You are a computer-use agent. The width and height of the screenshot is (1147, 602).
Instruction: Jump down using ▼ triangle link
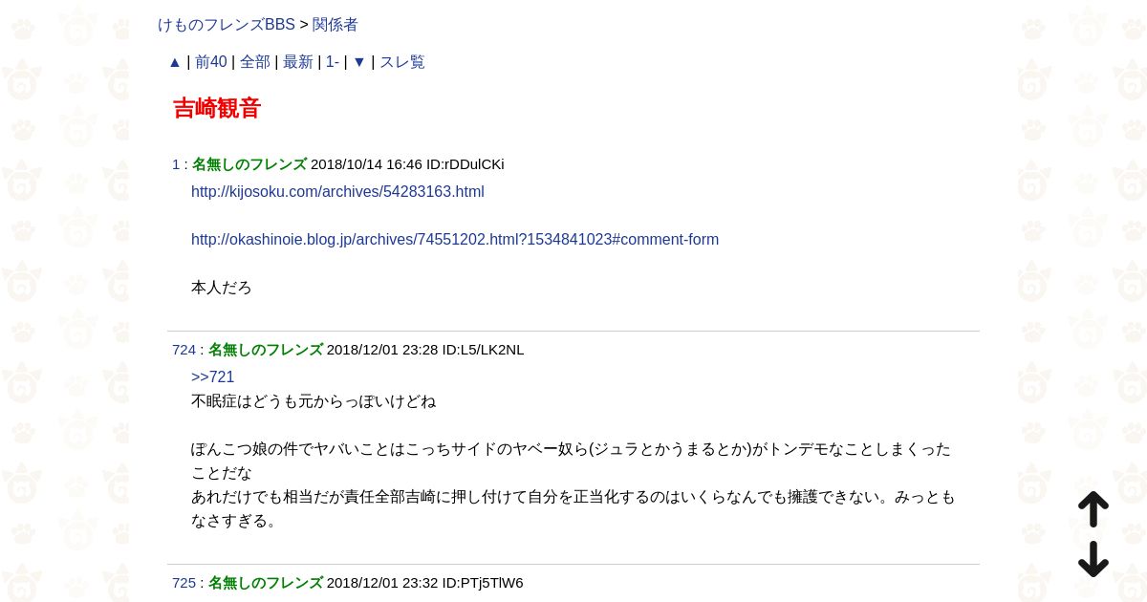pyautogui.click(x=359, y=62)
